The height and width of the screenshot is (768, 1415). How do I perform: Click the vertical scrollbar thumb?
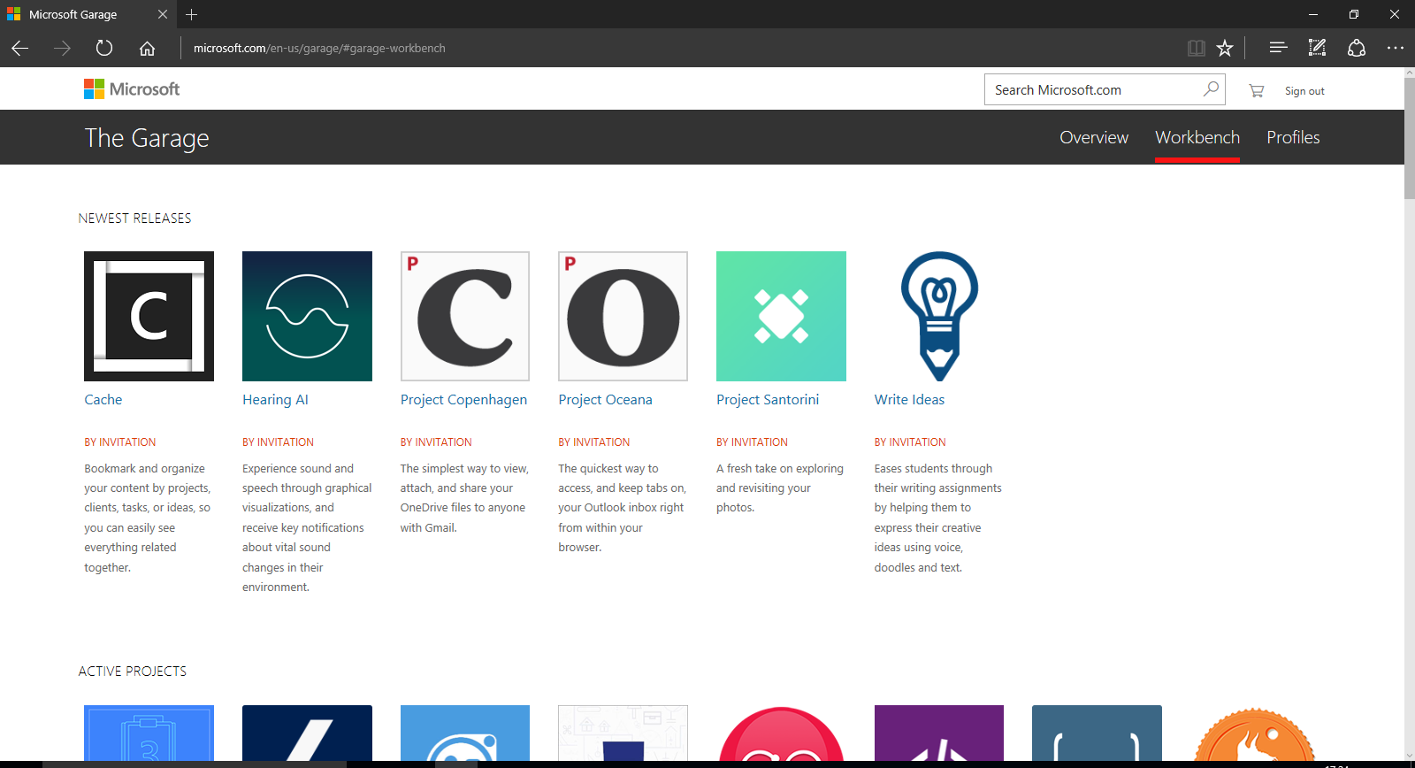1410,137
